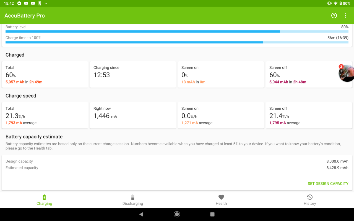
Task: Tap the Charged Screen off 60% card
Action: (x=309, y=75)
